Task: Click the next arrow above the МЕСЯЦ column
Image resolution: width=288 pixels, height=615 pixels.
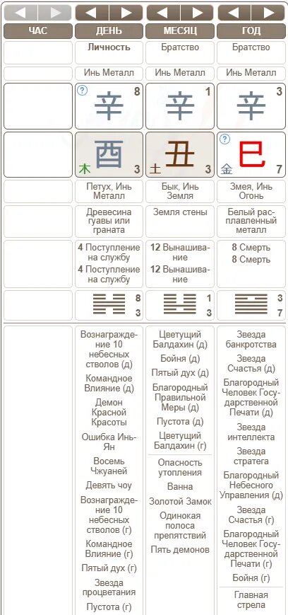Action: tap(197, 13)
